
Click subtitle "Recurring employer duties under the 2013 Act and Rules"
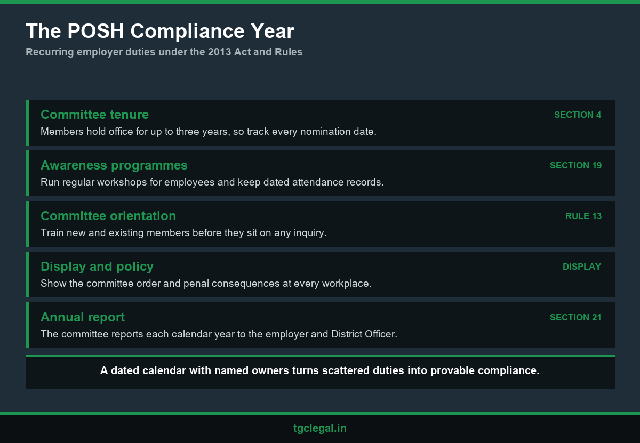[164, 52]
